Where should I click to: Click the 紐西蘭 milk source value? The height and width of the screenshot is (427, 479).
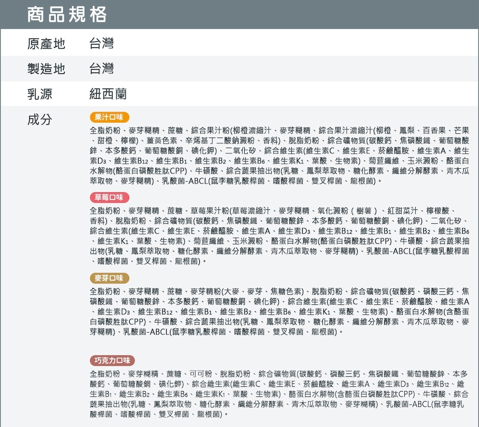(x=108, y=93)
